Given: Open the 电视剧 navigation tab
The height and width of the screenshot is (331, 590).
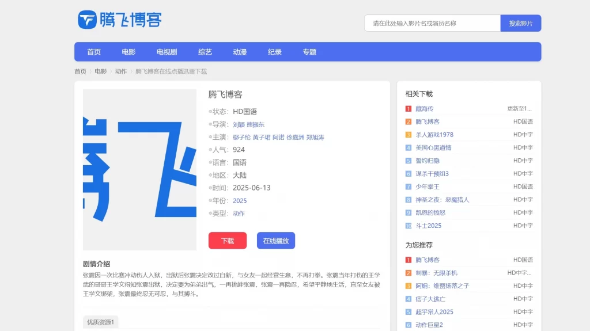Looking at the screenshot, I should [x=167, y=52].
